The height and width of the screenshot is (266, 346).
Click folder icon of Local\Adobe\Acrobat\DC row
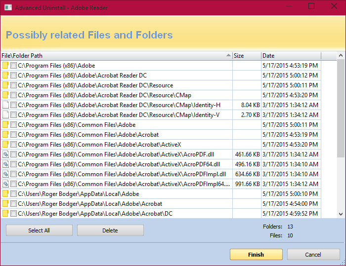(x=5, y=214)
